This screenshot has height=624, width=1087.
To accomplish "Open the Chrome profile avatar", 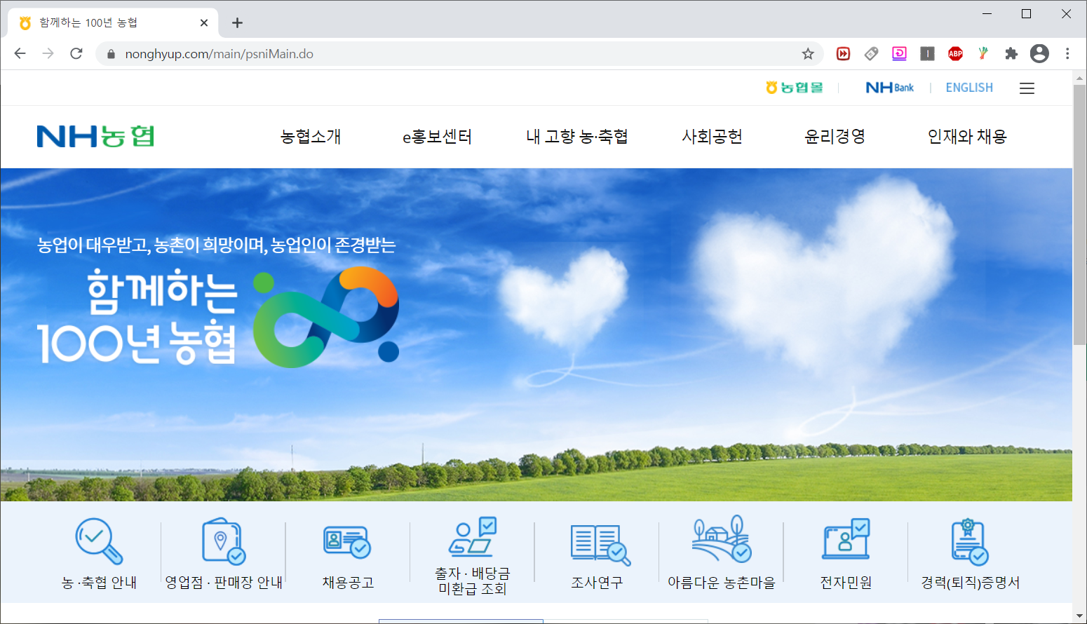I will (1039, 54).
